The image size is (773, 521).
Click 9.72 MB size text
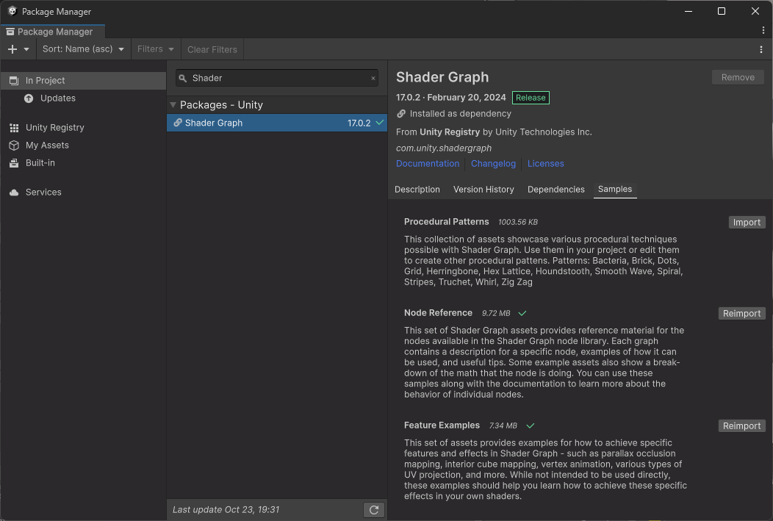(496, 314)
